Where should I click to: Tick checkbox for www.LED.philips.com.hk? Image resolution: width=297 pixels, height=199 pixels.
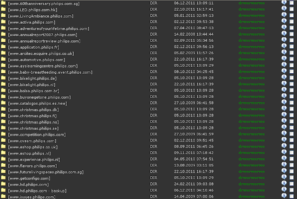pos(291,9)
